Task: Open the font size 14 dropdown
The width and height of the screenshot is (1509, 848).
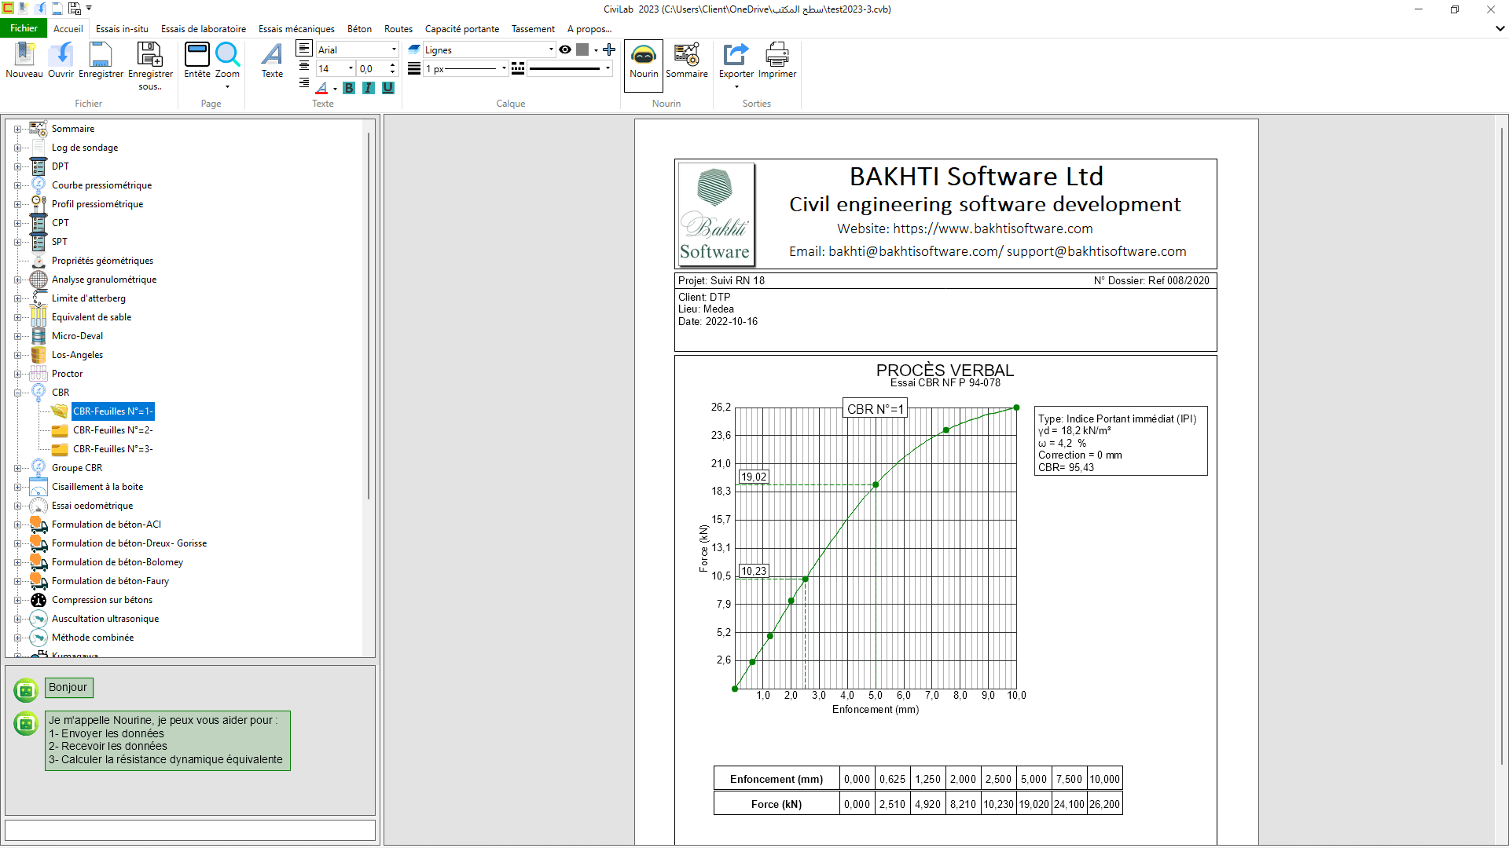Action: (351, 68)
